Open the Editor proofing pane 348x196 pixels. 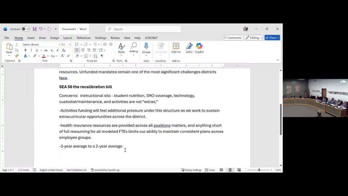[x=189, y=48]
